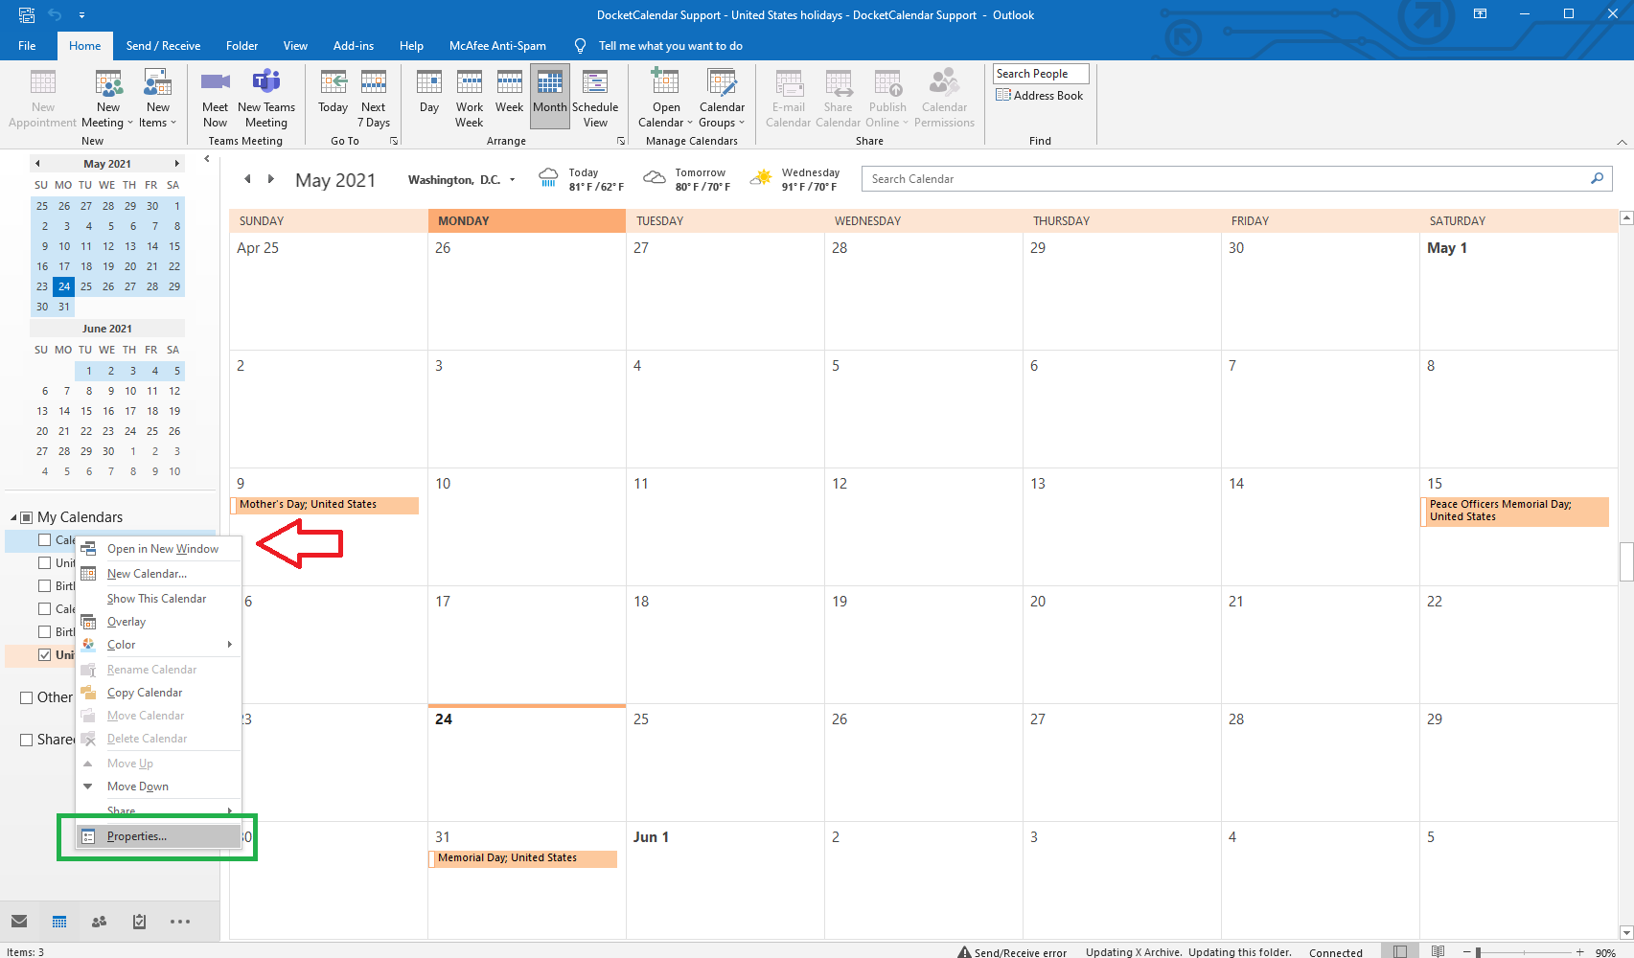Click the zoom in plus button
Image resolution: width=1634 pixels, height=958 pixels.
[x=1580, y=952]
